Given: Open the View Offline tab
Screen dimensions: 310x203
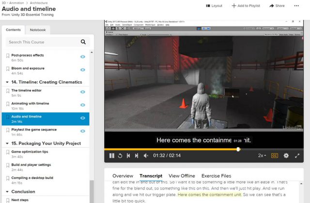Looking at the screenshot, I should tap(182, 176).
